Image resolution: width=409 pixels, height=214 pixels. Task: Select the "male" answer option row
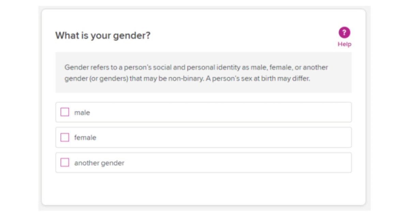(204, 112)
